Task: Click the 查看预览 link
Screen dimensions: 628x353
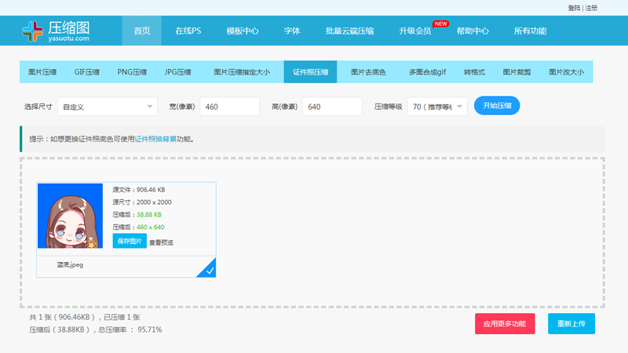Action: coord(161,242)
